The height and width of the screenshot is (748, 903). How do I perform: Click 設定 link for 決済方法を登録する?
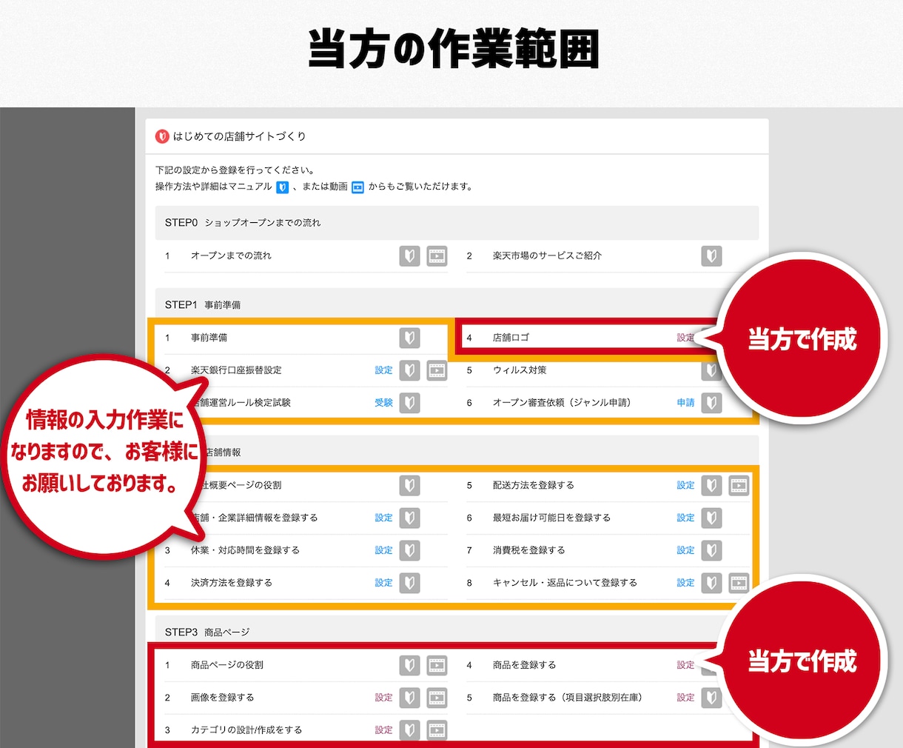383,584
